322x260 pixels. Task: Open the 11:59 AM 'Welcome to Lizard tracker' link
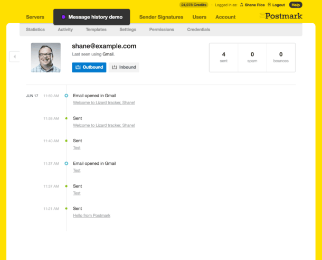pyautogui.click(x=104, y=103)
